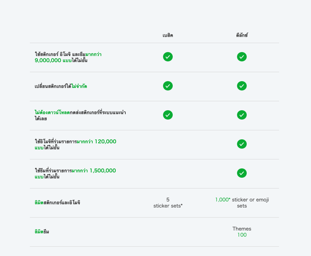Screen dimensions: 311x256
Task: Click Basic checkmark for no-download sticker row
Action: 168,115
